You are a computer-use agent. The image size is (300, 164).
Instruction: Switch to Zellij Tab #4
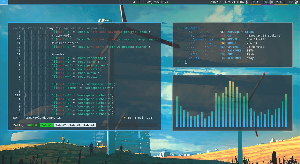[89, 125]
